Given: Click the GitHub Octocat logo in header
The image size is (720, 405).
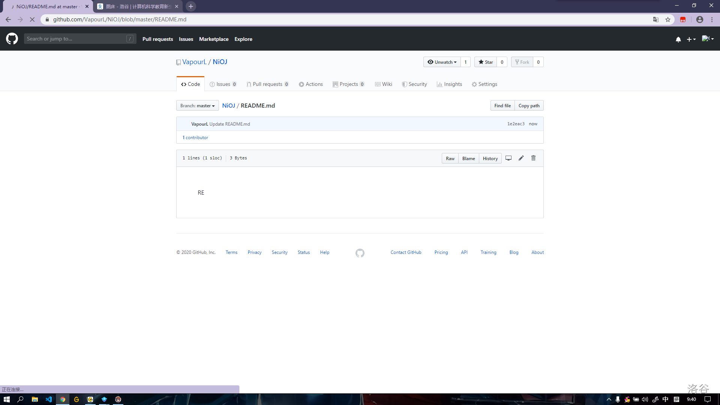Looking at the screenshot, I should [12, 39].
